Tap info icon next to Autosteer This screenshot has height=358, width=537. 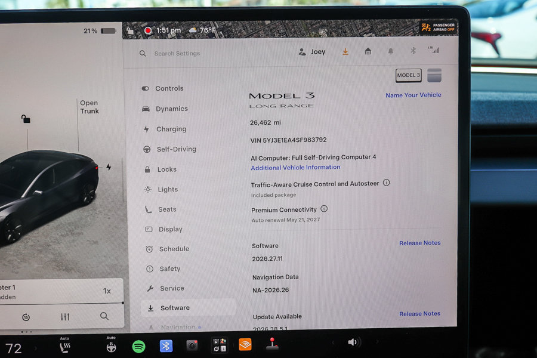coord(386,183)
